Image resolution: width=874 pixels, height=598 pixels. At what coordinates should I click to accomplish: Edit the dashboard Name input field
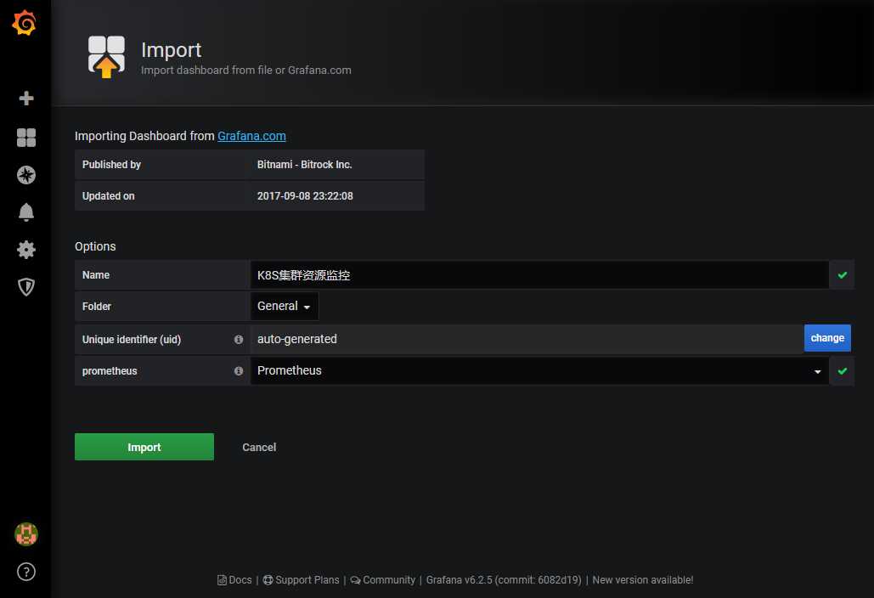539,275
